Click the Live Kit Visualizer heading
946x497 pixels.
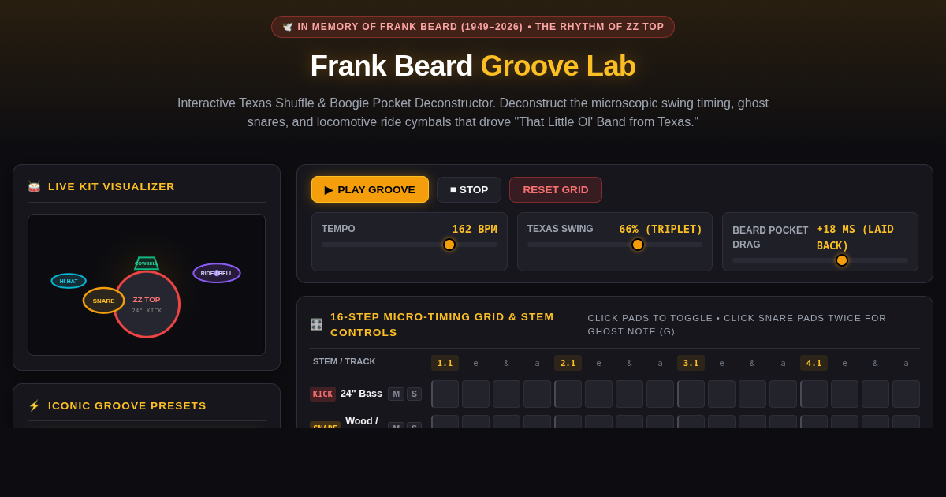tap(111, 187)
